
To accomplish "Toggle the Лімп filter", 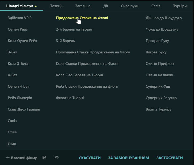I will pos(12,143).
